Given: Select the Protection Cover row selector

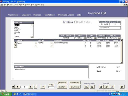Looking at the screenshot, I should tap(15, 43).
